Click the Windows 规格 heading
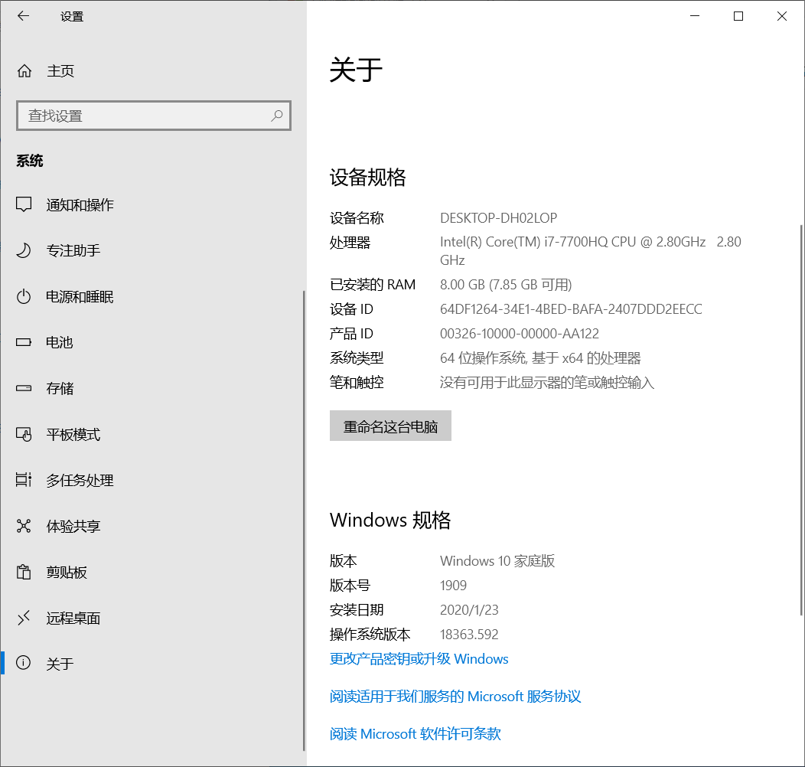 pos(390,521)
